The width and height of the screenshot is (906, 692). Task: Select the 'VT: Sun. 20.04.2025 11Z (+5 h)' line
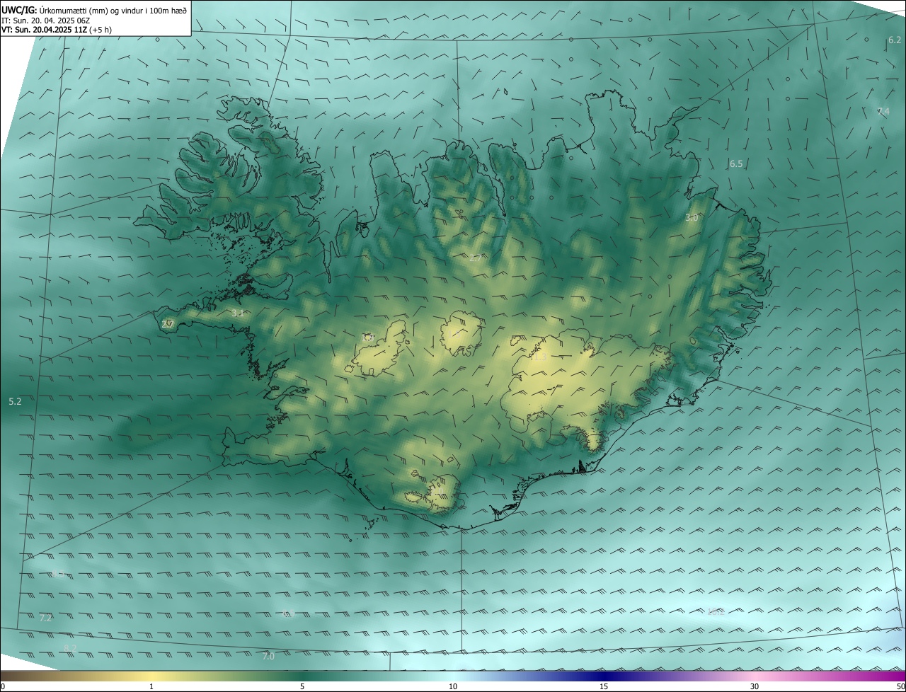click(x=57, y=30)
